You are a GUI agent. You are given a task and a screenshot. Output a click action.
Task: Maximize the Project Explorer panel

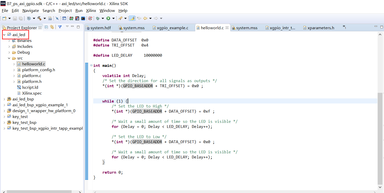pyautogui.click(x=78, y=27)
